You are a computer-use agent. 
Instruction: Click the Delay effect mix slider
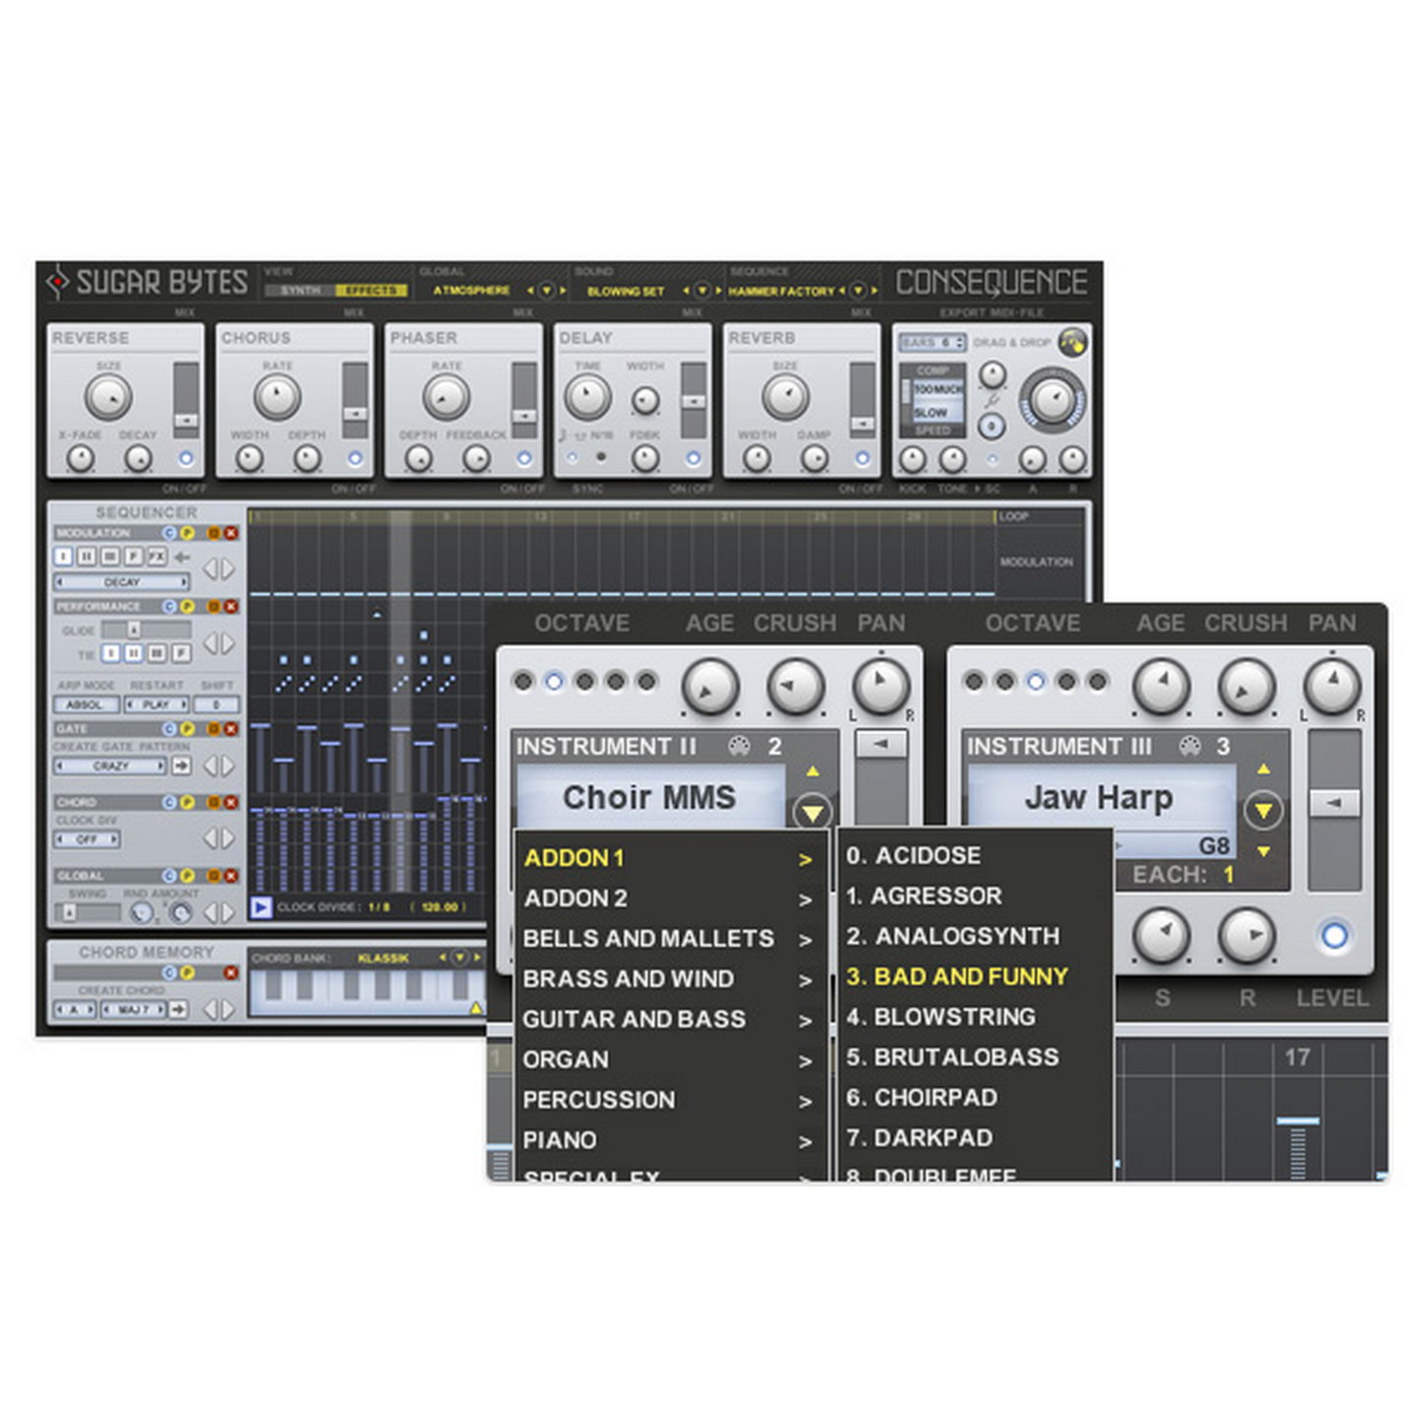694,401
